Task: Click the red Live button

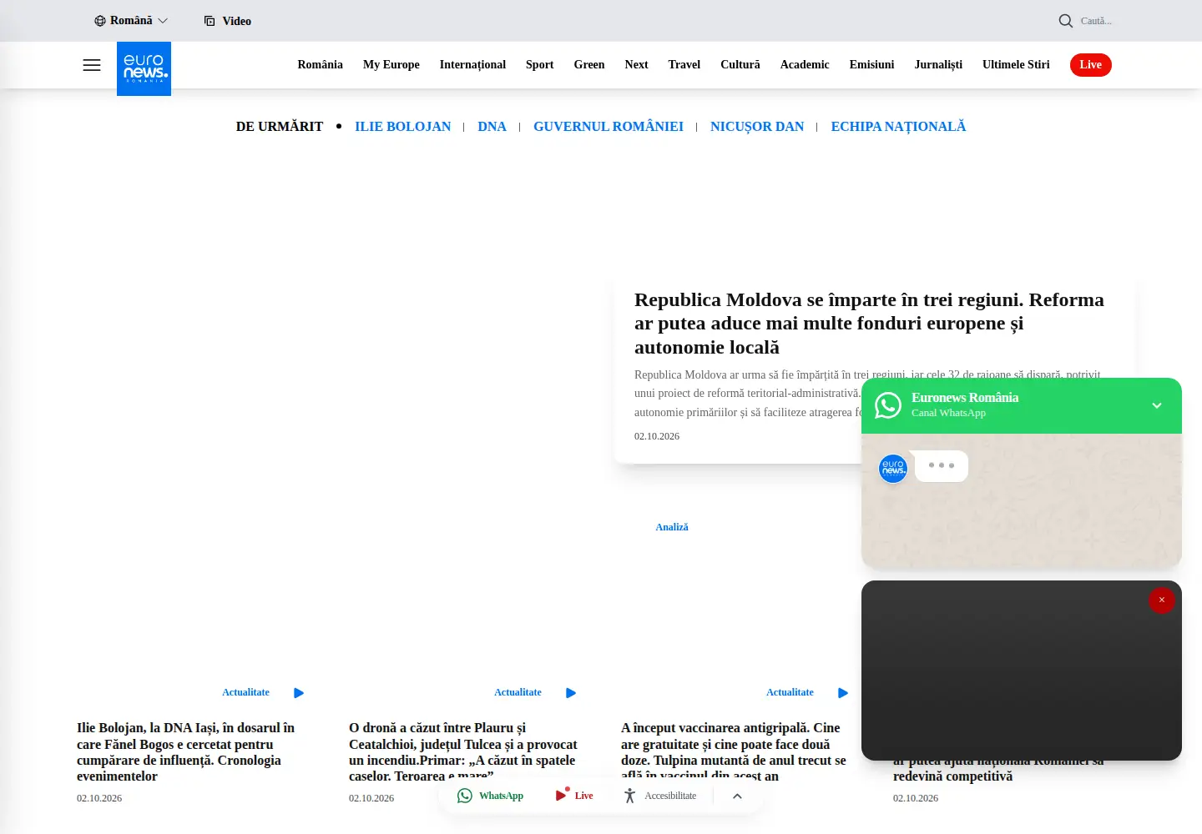Action: 1091,65
